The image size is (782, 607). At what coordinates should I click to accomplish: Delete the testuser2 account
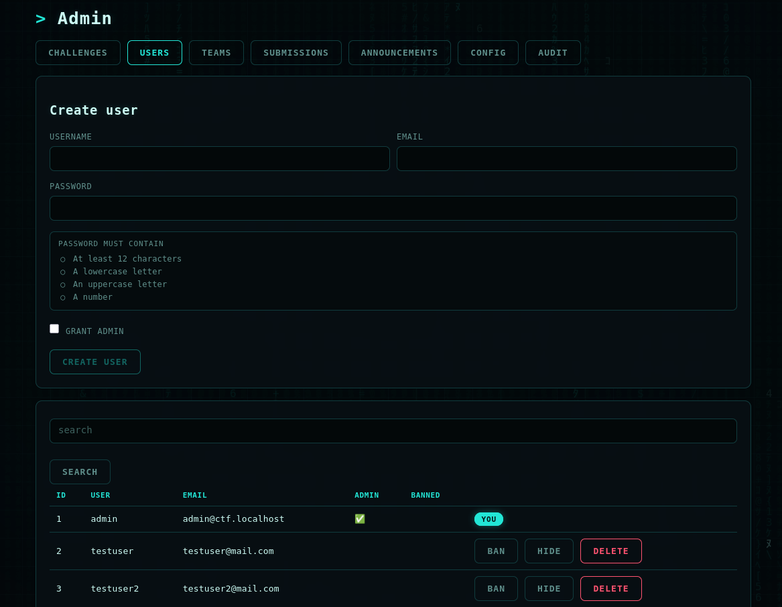pyautogui.click(x=611, y=588)
